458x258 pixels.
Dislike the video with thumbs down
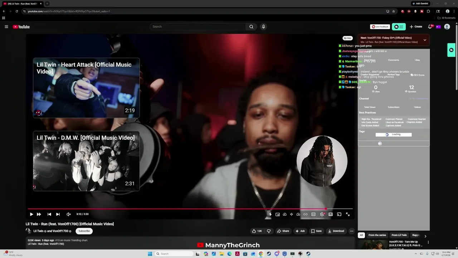point(269,231)
